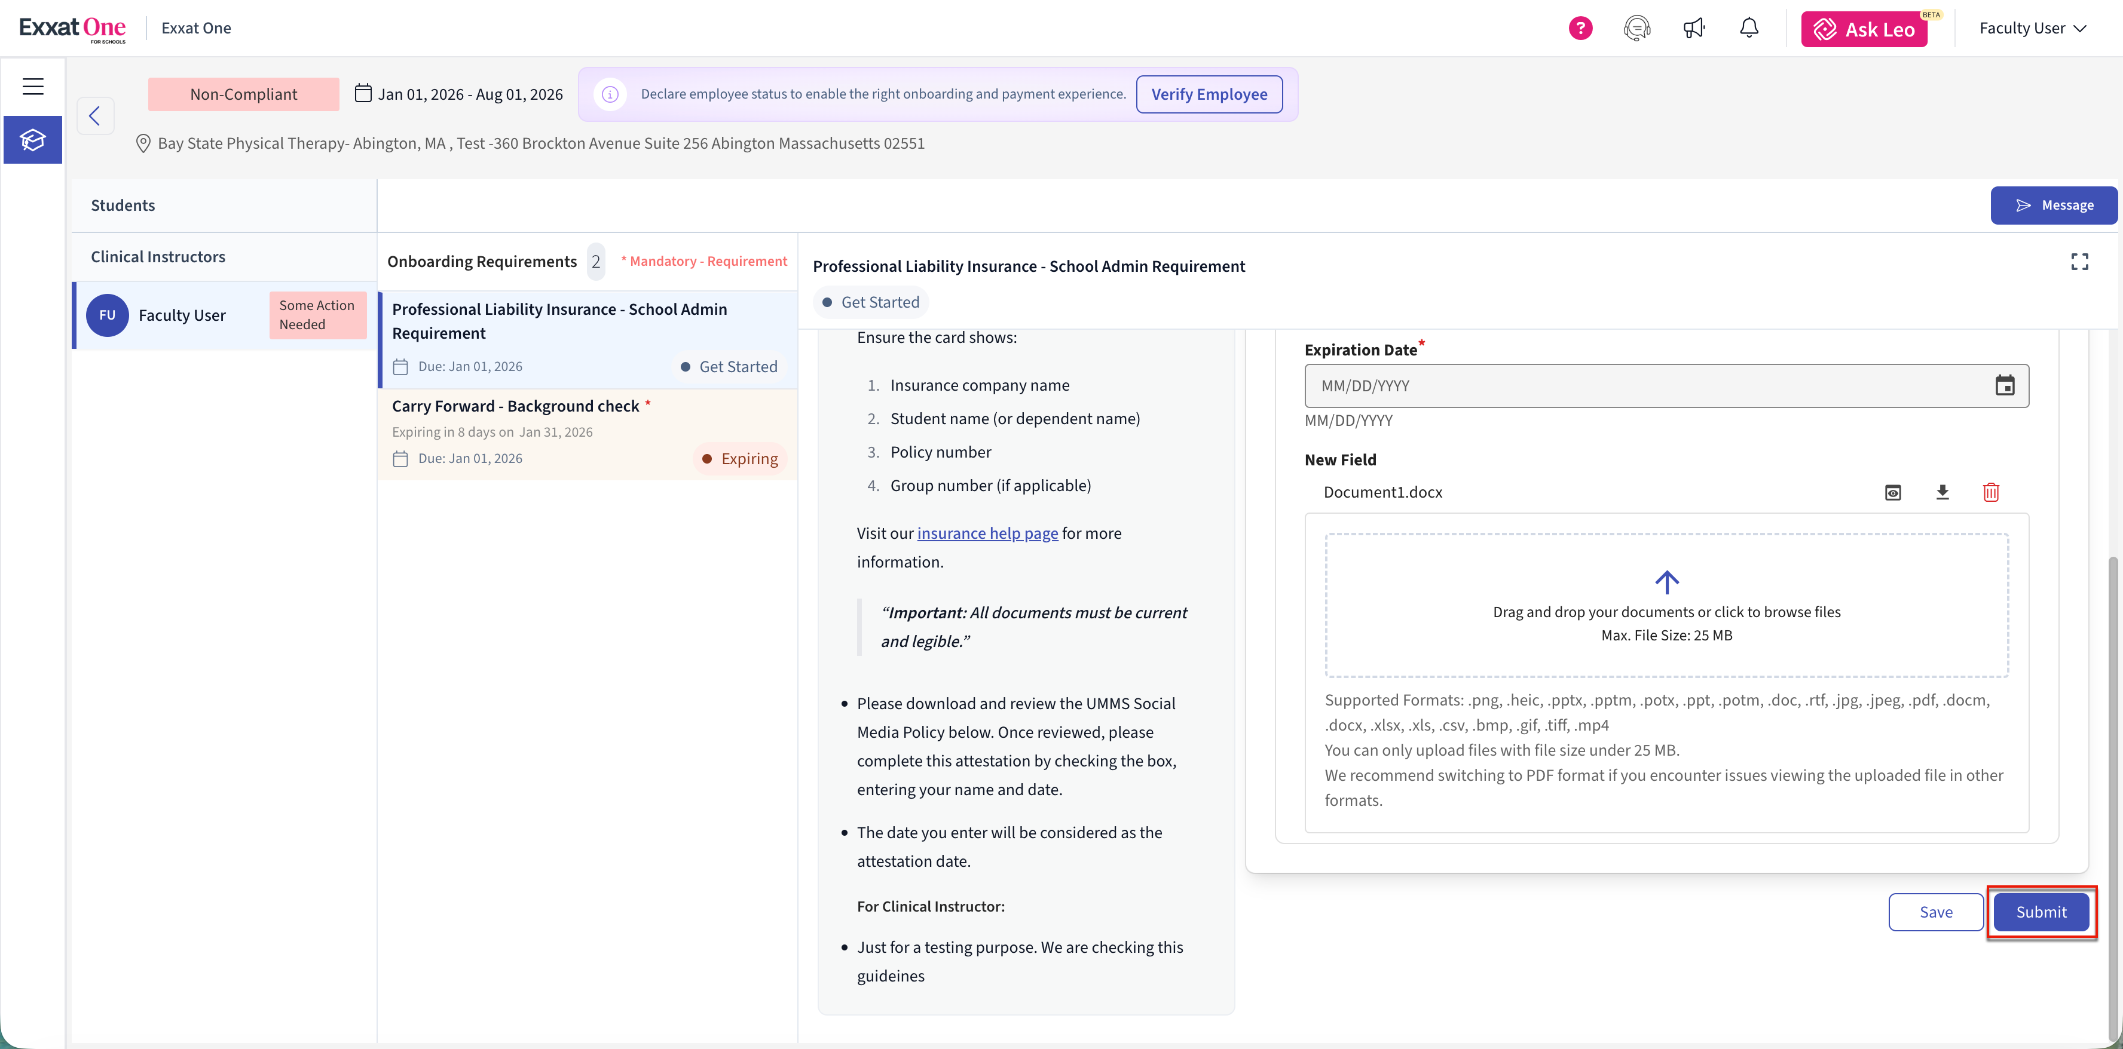
Task: Open the hamburger navigation menu
Action: pos(33,87)
